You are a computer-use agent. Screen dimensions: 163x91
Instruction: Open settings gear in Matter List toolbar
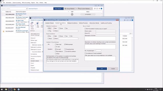pos(95,9)
